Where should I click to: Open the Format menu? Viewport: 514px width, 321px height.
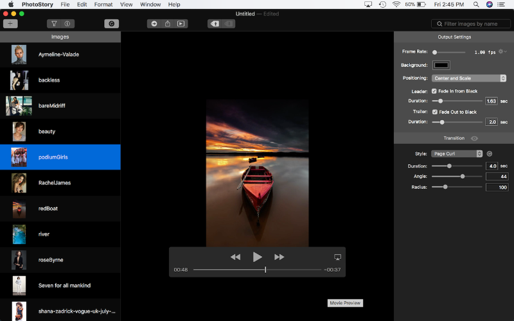click(x=103, y=4)
